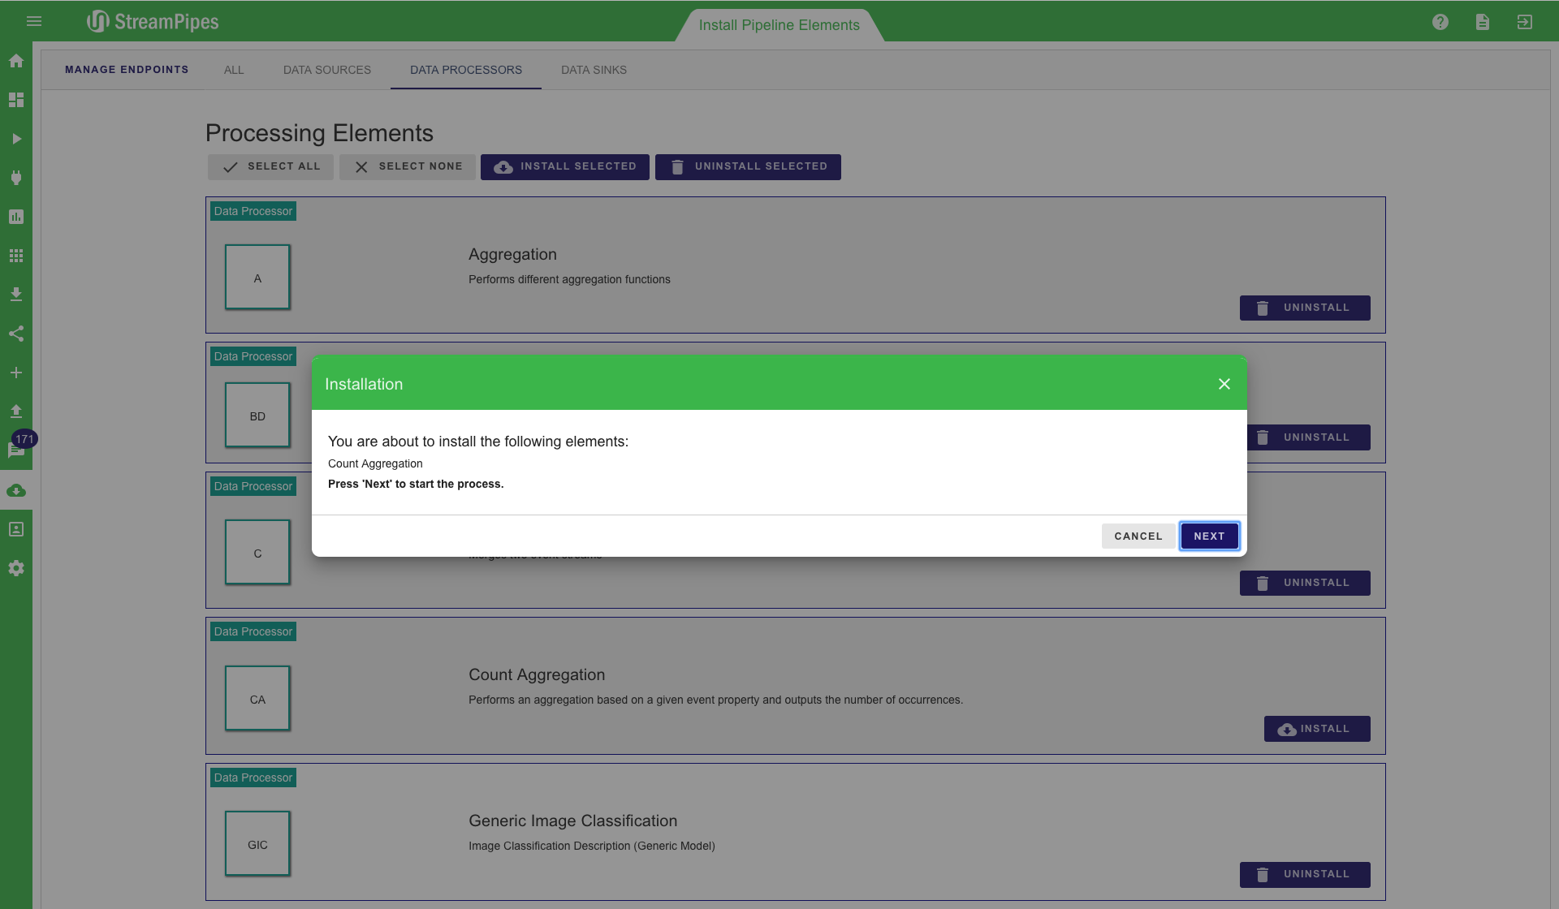Open the help question mark icon
Image resolution: width=1559 pixels, height=909 pixels.
click(1440, 22)
